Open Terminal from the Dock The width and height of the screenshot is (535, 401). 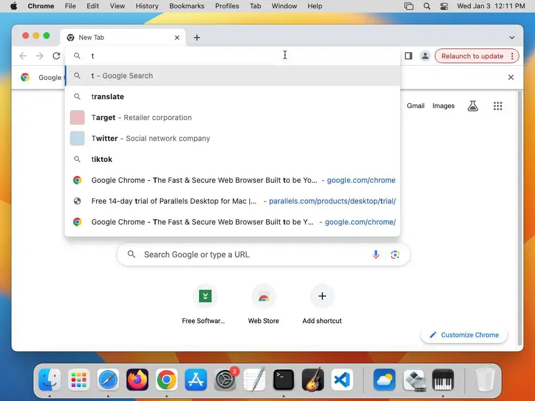(x=284, y=380)
